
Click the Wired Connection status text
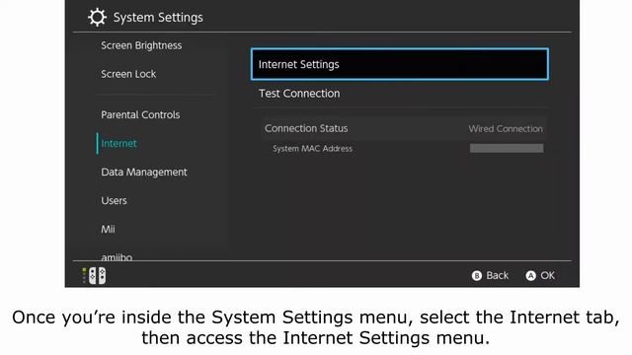click(506, 129)
